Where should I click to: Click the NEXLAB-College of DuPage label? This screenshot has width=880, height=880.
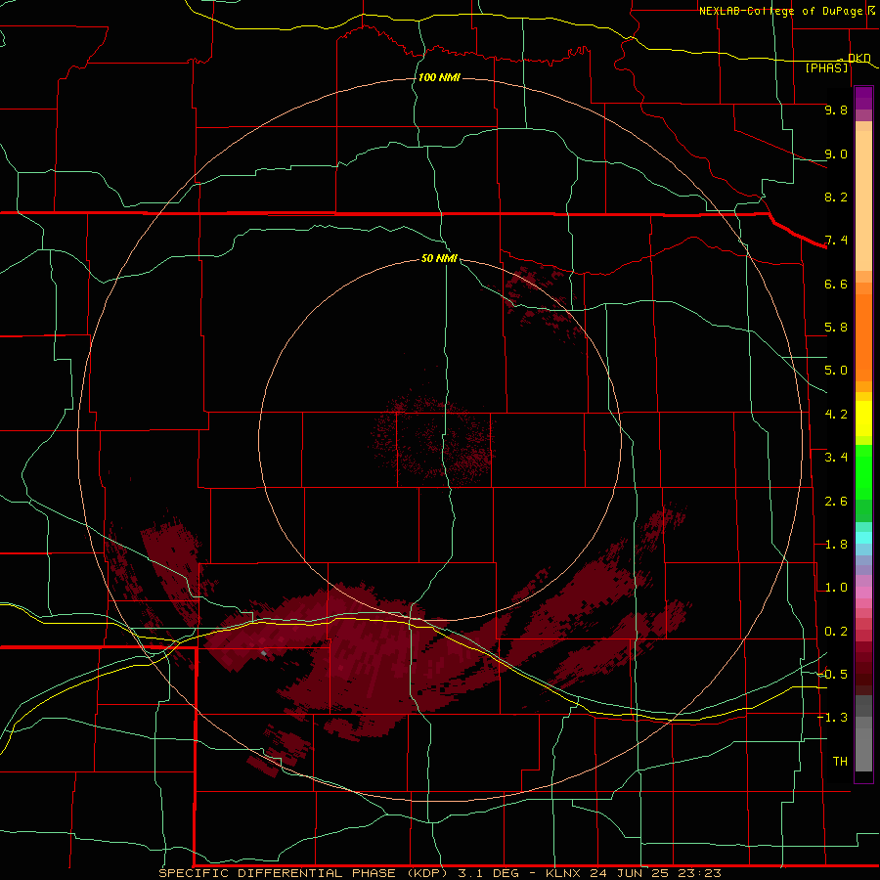(x=780, y=11)
